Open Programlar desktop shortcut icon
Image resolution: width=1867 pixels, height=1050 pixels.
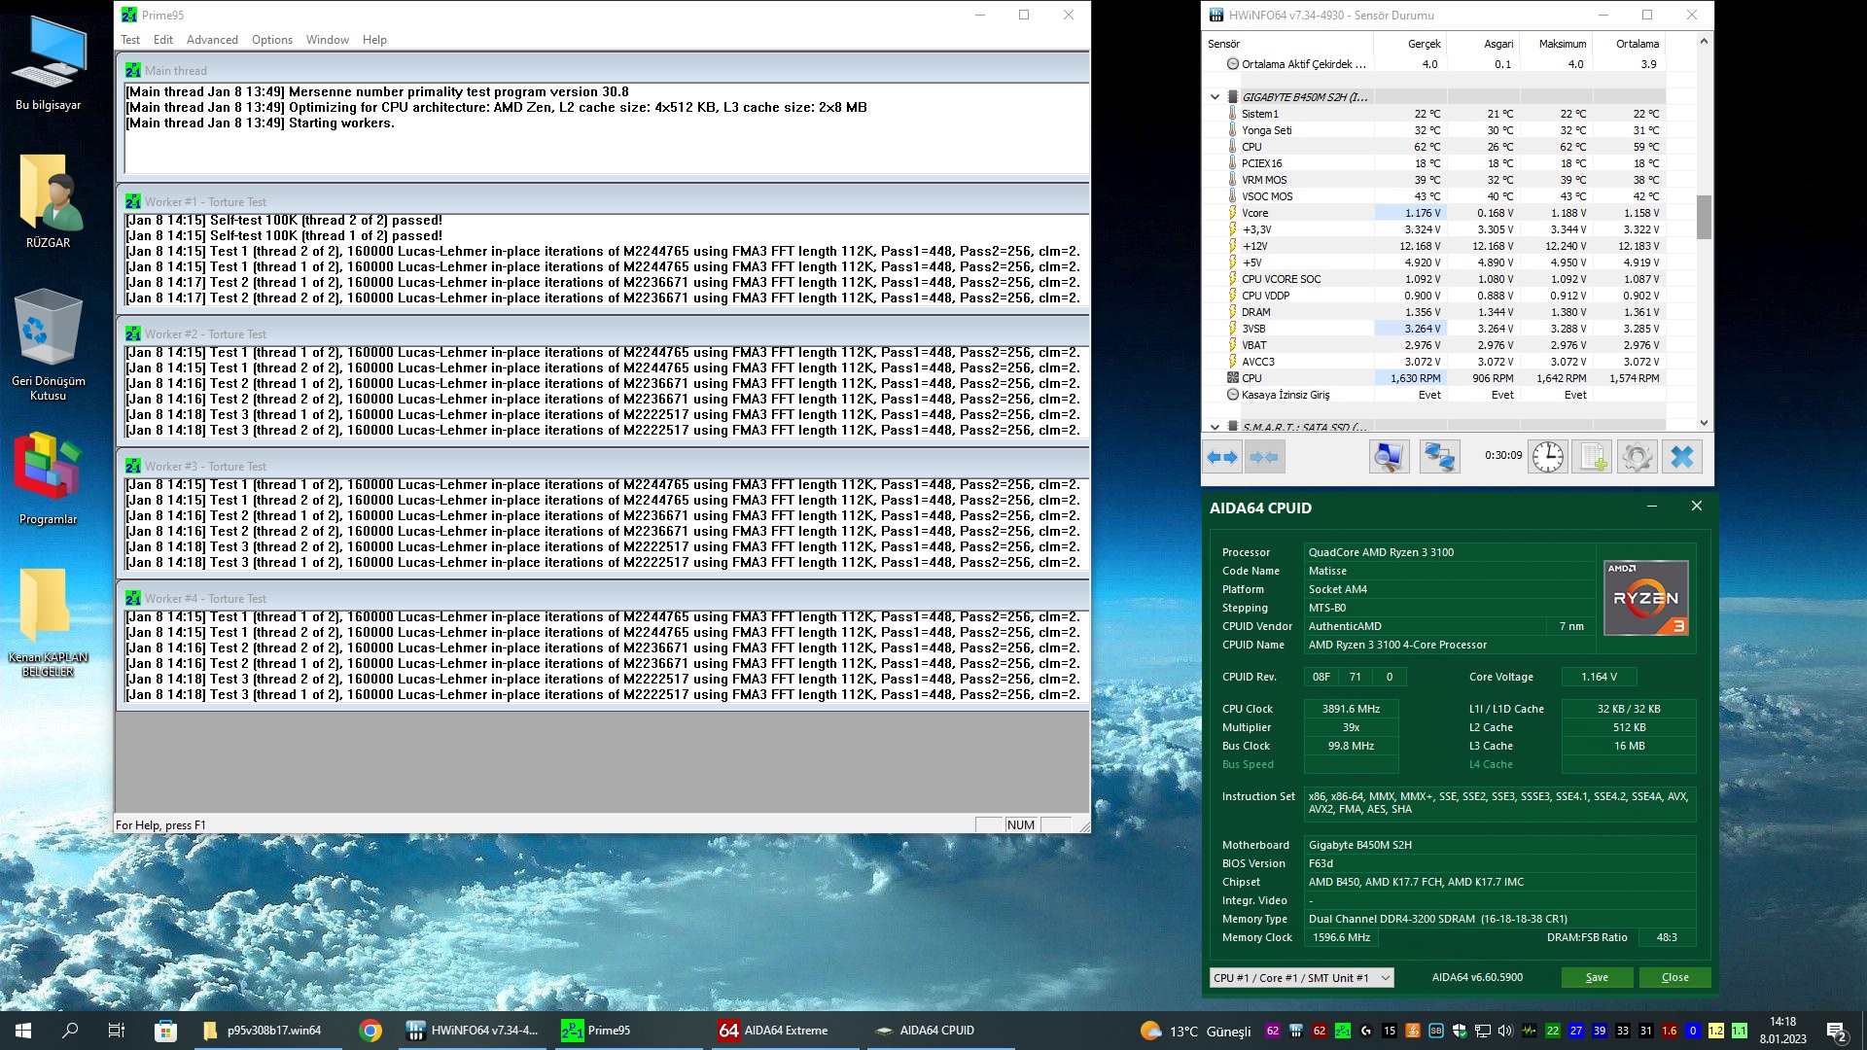[x=49, y=478]
